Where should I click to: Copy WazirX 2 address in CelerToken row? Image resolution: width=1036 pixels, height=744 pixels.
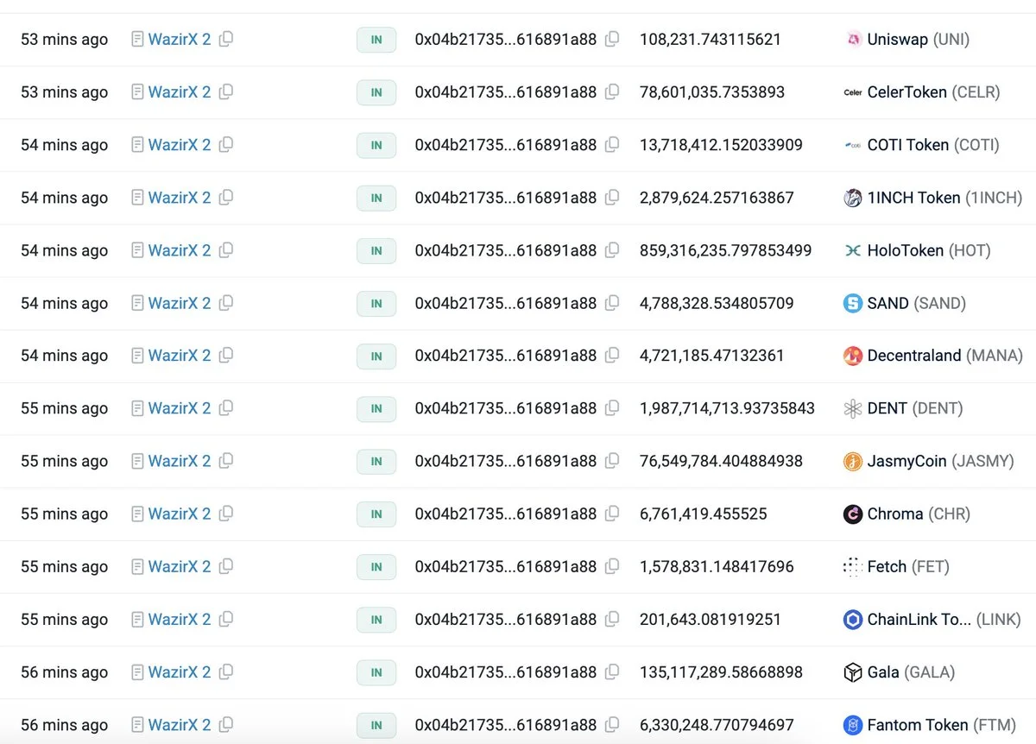pos(226,91)
